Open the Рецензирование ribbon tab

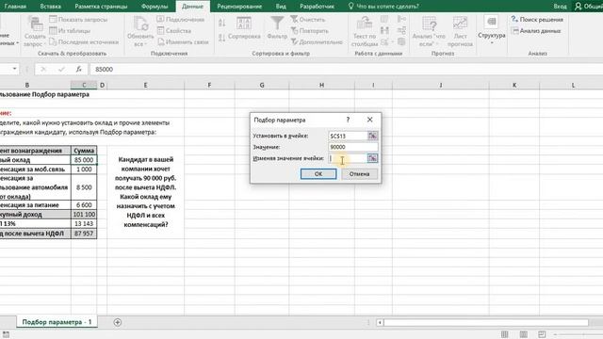tap(239, 7)
